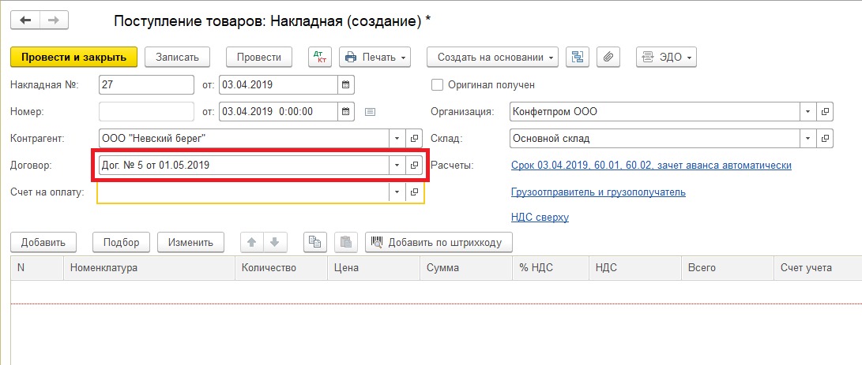Expand the Организация dropdown list

tap(807, 112)
